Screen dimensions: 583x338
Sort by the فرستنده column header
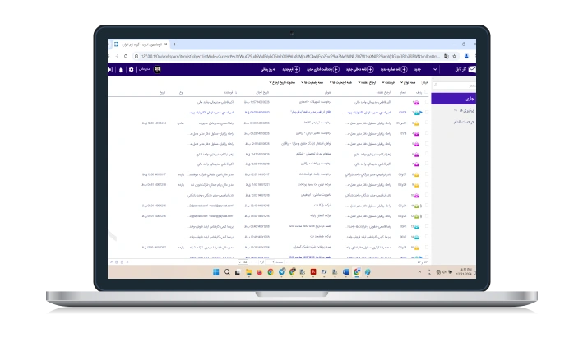(x=228, y=92)
